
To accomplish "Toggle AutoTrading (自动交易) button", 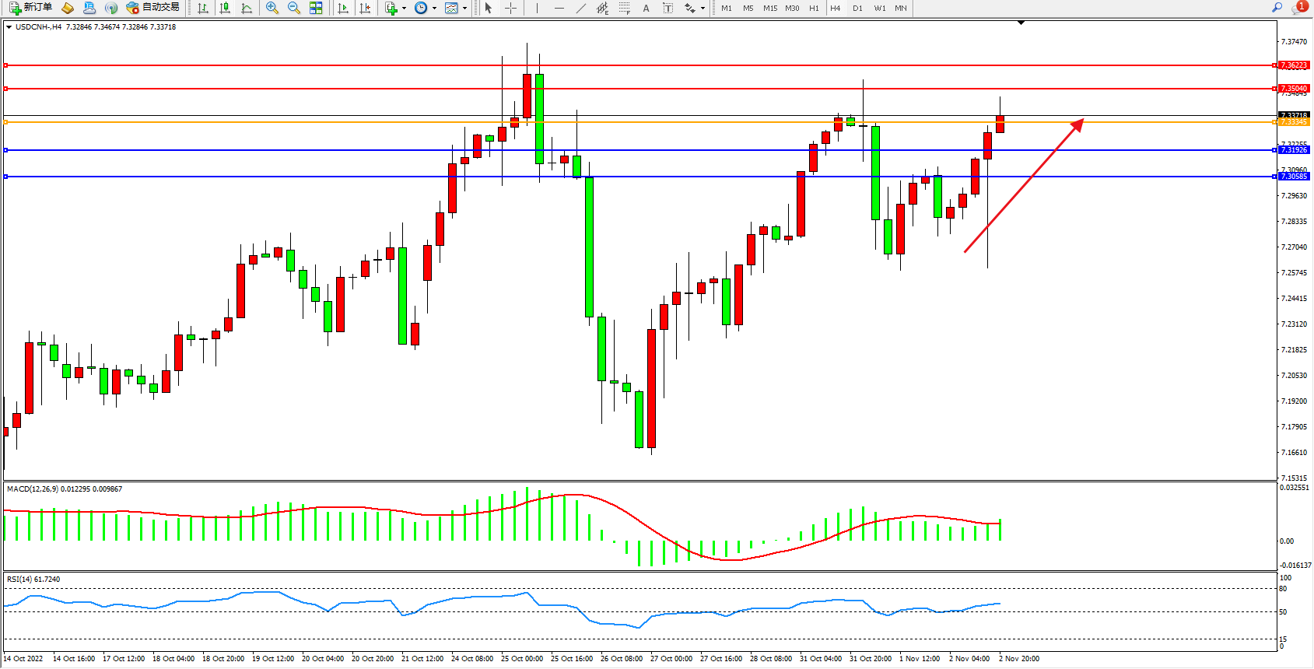I will 153,8.
